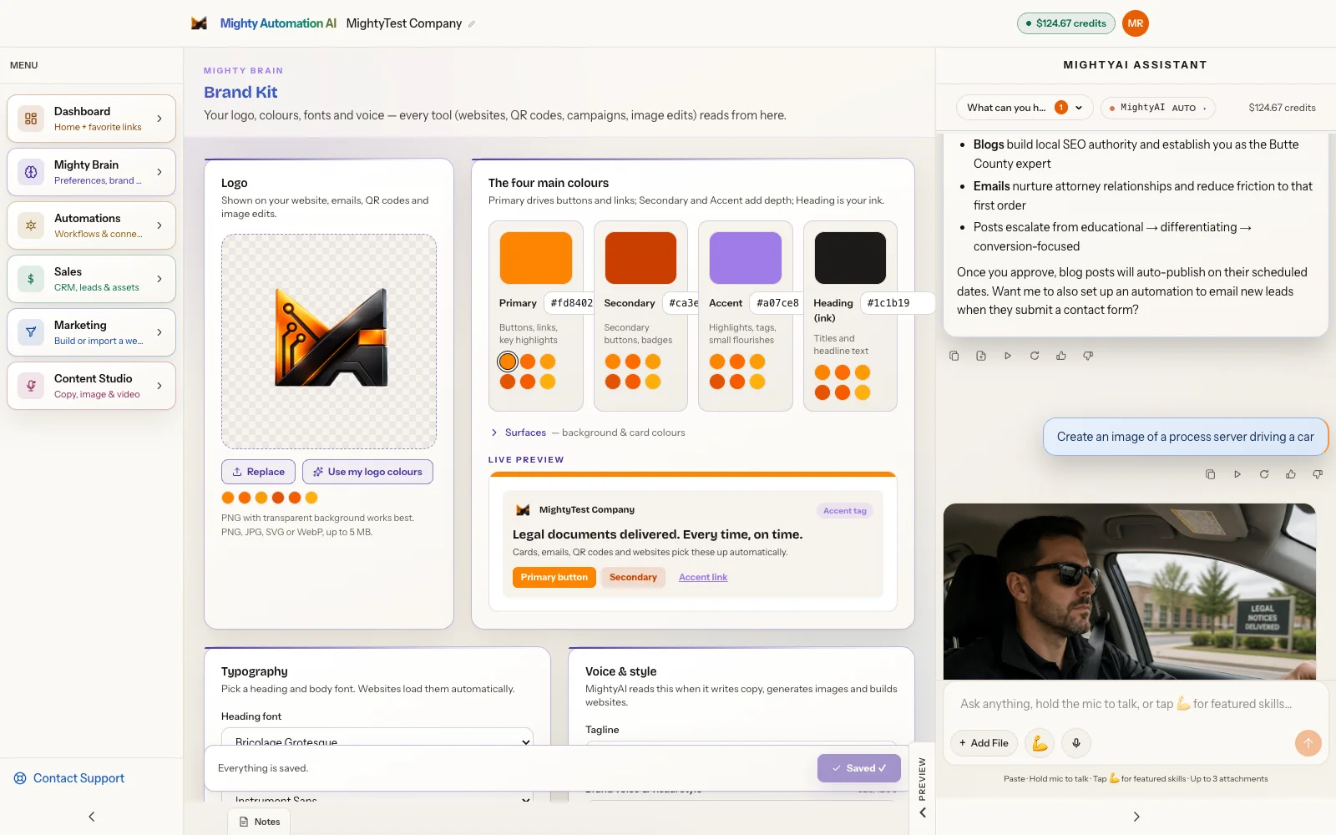Open the 'What can you h...' conversation dropdown
This screenshot has width=1336, height=835.
point(1025,108)
